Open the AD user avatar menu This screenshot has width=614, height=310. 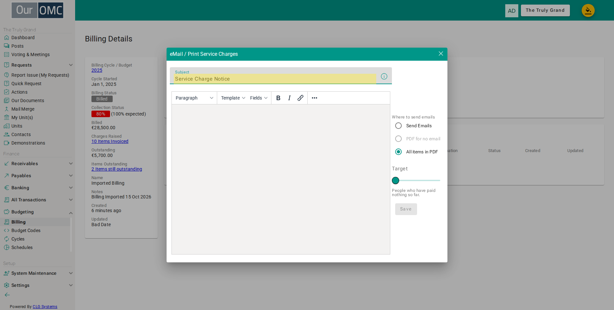pos(512,11)
